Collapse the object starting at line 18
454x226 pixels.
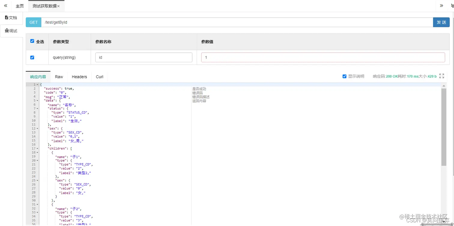pyautogui.click(x=37, y=152)
